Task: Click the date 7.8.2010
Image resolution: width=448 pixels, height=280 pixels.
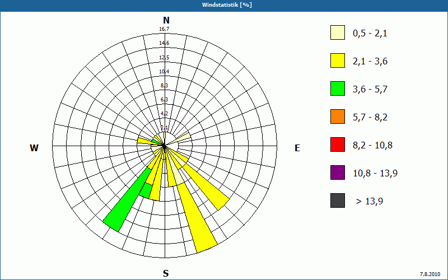Action: [x=430, y=274]
